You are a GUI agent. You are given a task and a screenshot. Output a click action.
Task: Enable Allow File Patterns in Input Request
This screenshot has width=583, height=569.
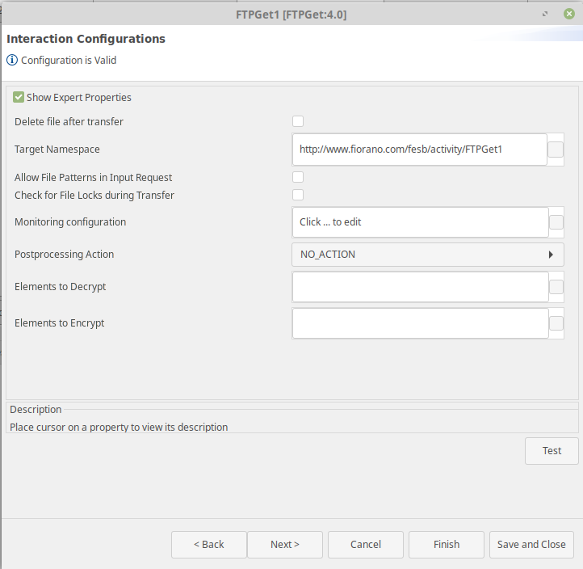(x=298, y=177)
